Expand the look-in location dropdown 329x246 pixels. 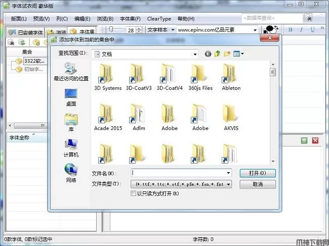tap(195, 55)
